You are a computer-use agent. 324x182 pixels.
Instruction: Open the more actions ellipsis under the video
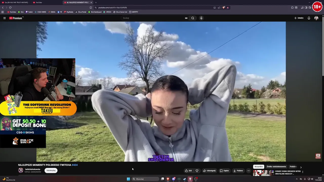click(248, 171)
